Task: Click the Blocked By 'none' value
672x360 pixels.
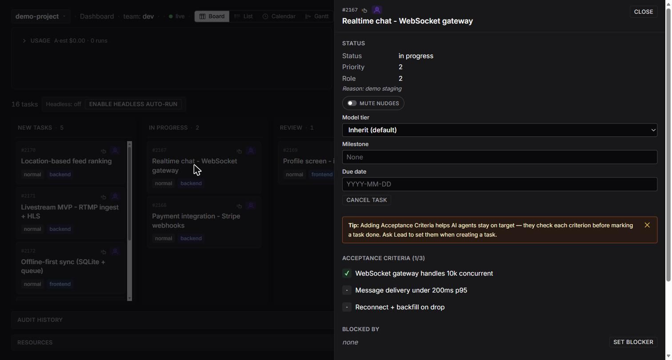Action: click(350, 342)
